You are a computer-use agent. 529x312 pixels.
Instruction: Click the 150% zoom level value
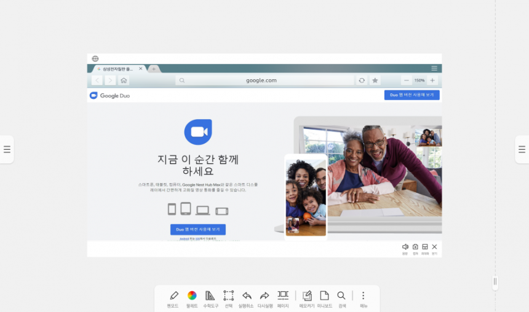420,80
